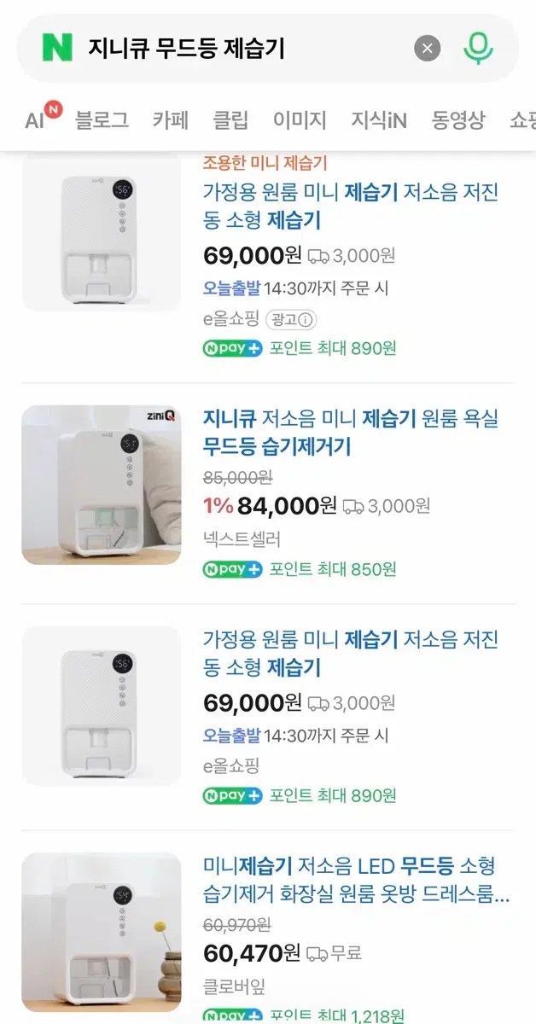536x1024 pixels.
Task: Switch to the 카페 tab
Action: pos(171,120)
